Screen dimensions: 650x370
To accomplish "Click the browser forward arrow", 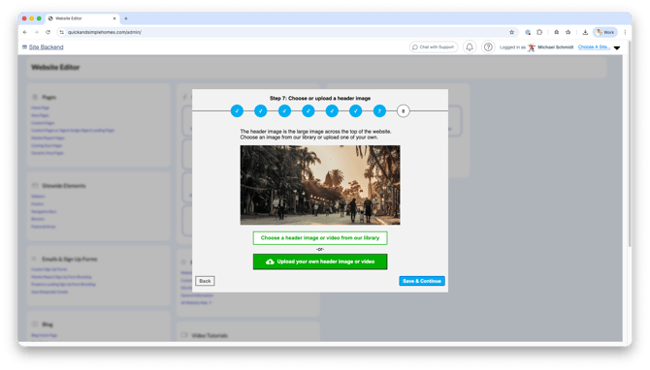I will [37, 32].
